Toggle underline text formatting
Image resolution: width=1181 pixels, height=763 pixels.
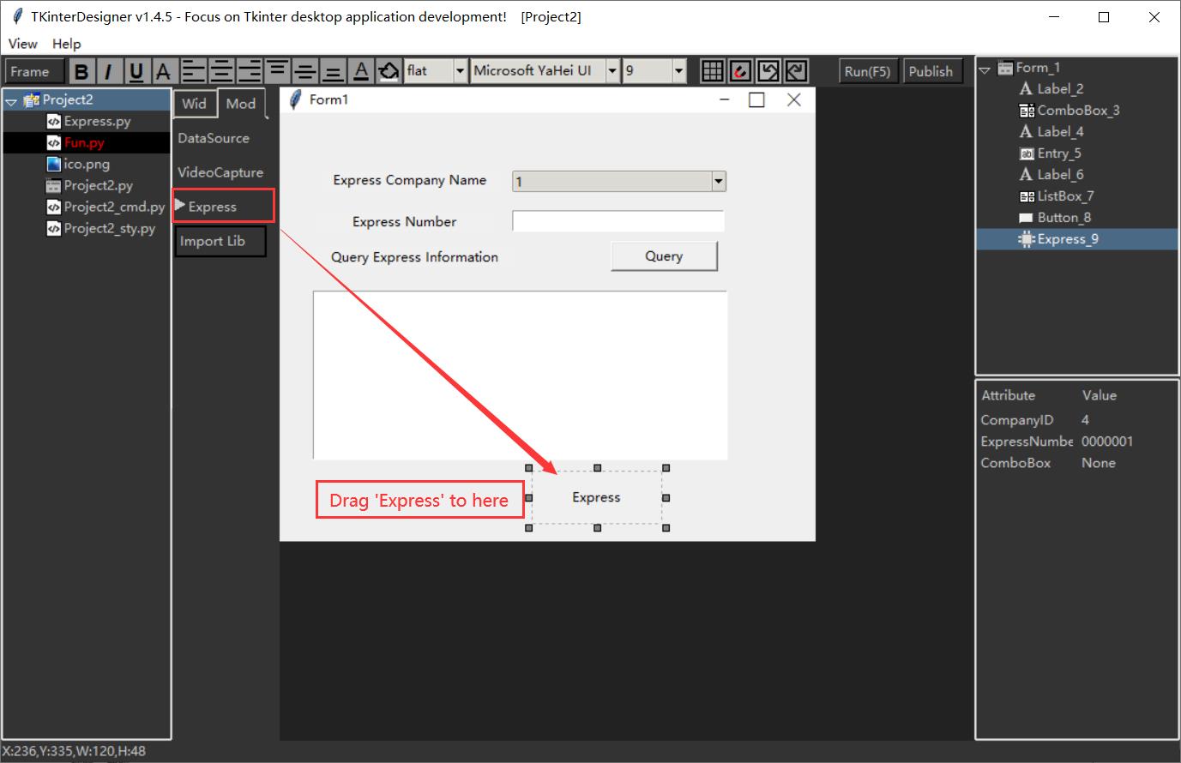[x=136, y=72]
